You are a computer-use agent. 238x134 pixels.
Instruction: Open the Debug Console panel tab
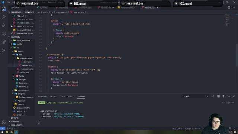[x=67, y=96]
